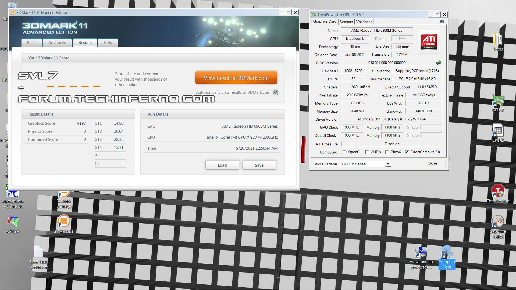Toggle automatically view results at 3DMark.com
The width and height of the screenshot is (516, 290).
pos(276,92)
